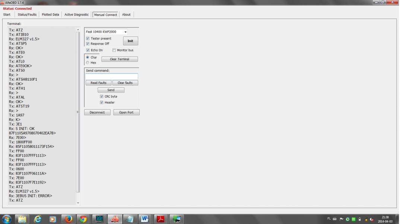Click the terminal scrollbar up arrow

(78, 30)
